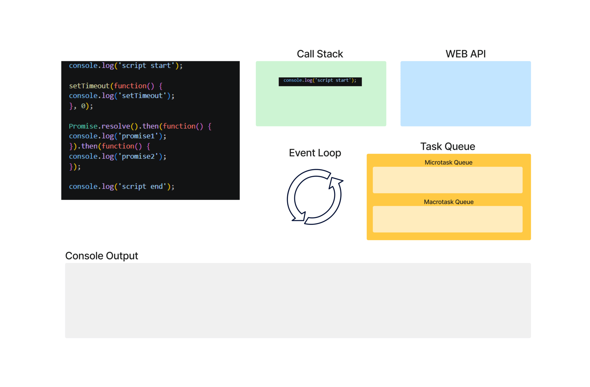Screen dimensions: 590x387
Task: Click the 'Microtask Queue' label
Action: tap(448, 162)
